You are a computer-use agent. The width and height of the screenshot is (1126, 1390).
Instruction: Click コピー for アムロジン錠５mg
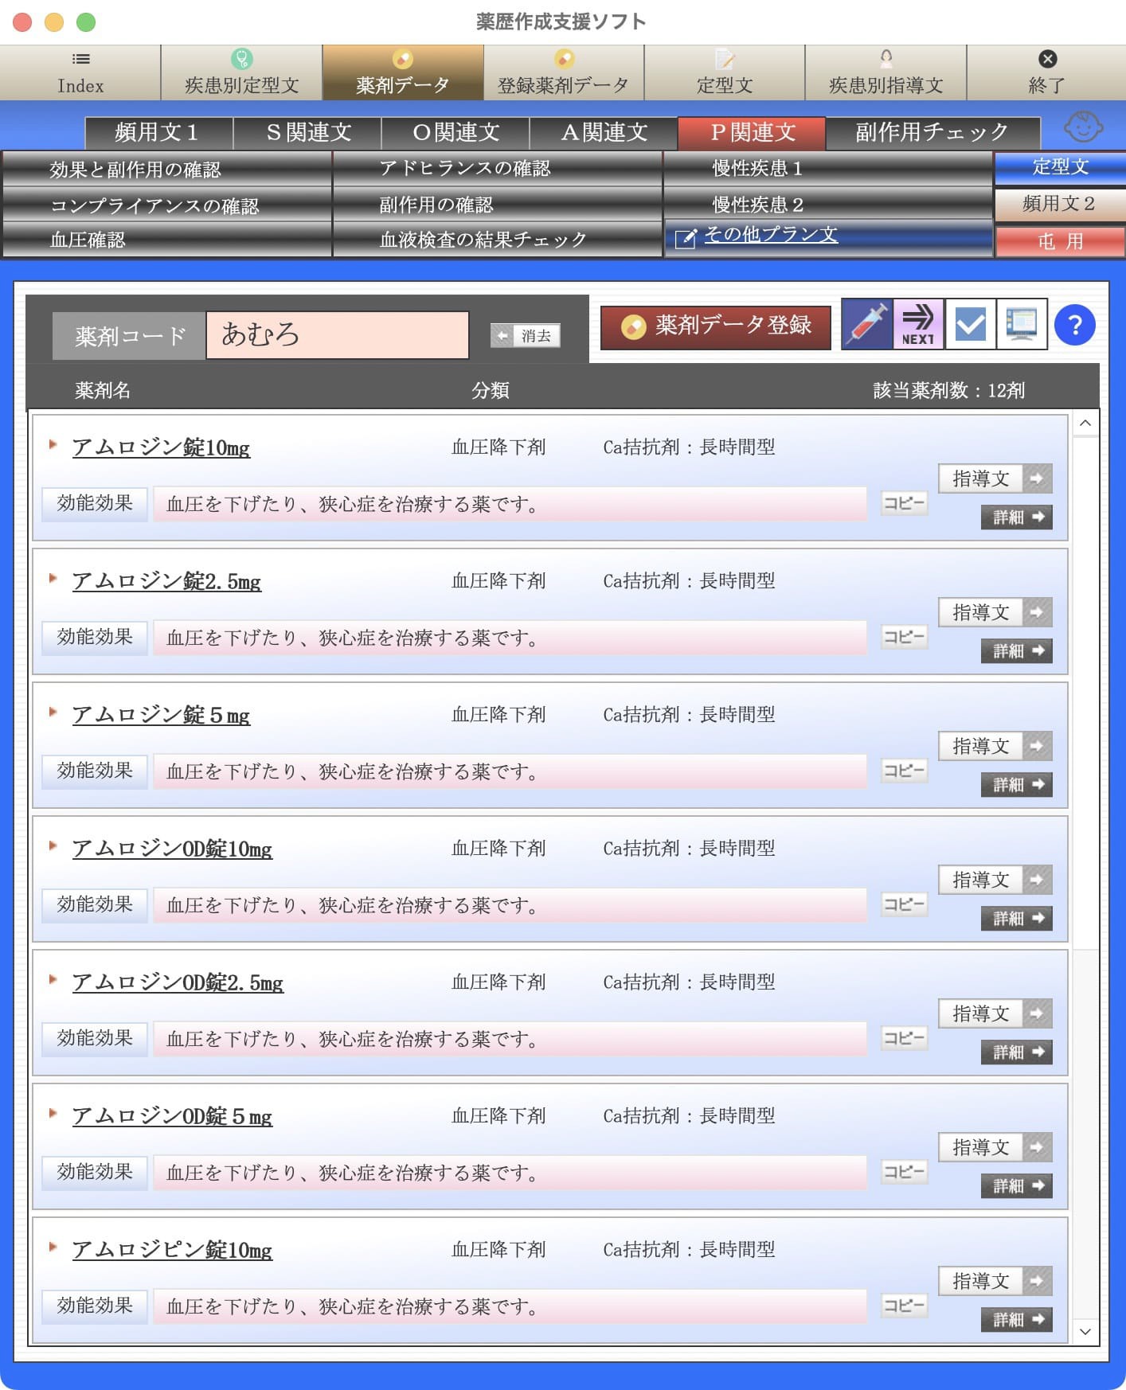click(904, 771)
